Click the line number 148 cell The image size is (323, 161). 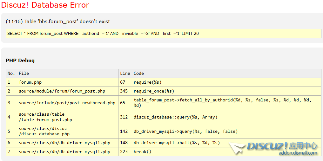(x=125, y=143)
